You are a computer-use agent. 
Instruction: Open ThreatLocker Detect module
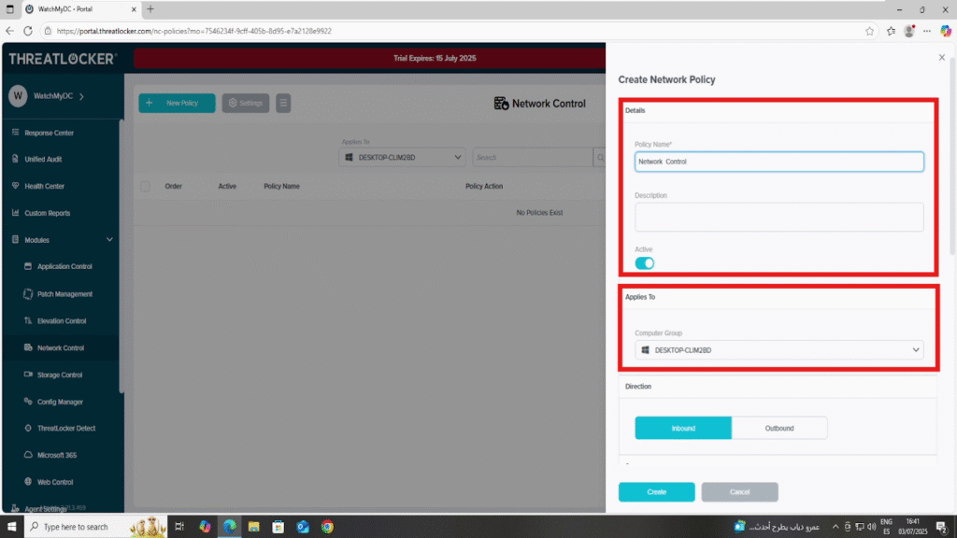[x=66, y=428]
